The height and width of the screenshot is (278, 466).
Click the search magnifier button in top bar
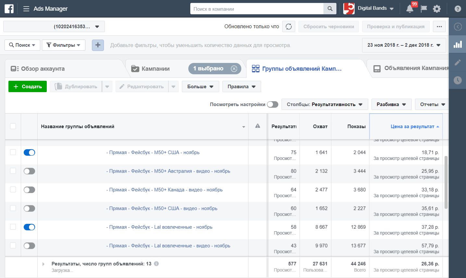click(x=330, y=9)
